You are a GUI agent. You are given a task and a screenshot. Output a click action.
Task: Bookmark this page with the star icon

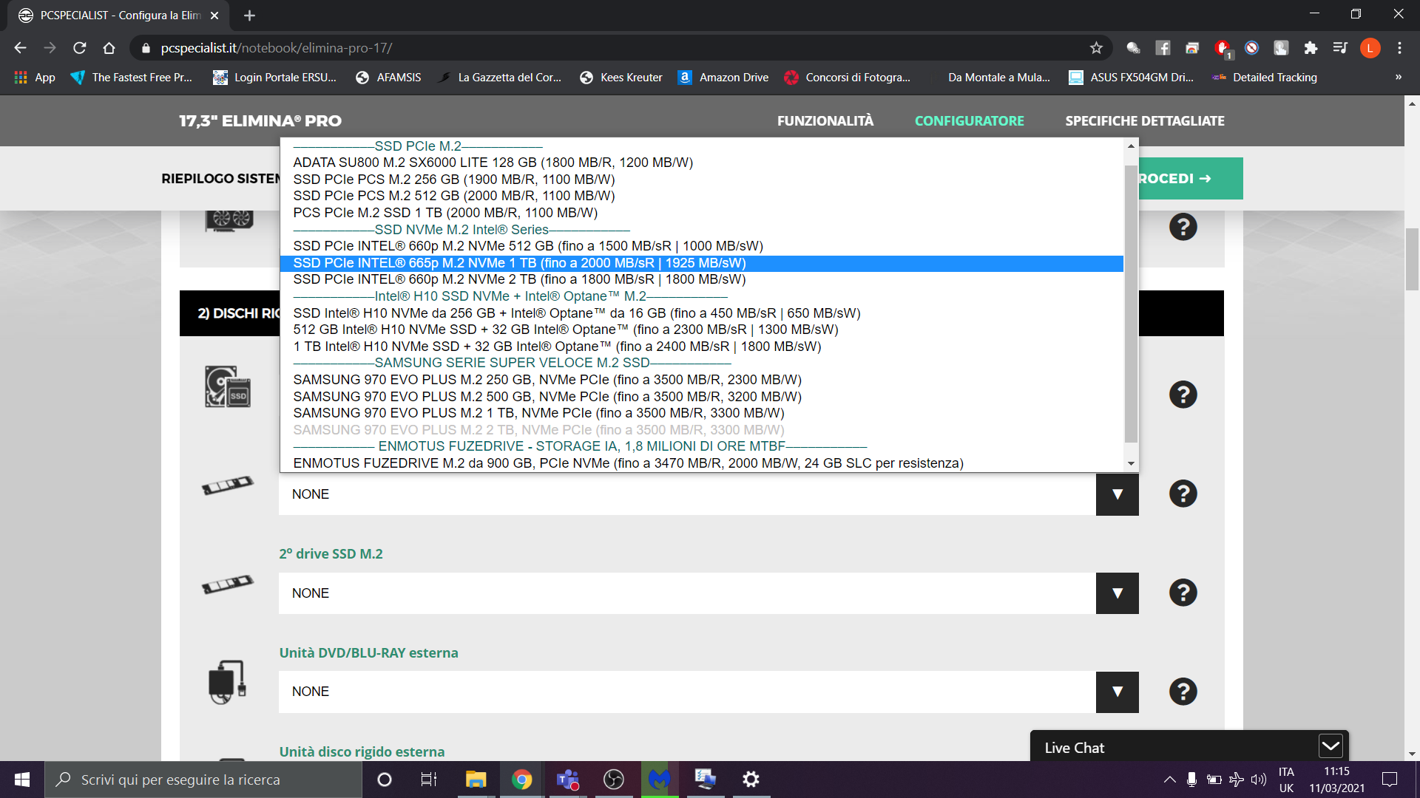pos(1096,48)
